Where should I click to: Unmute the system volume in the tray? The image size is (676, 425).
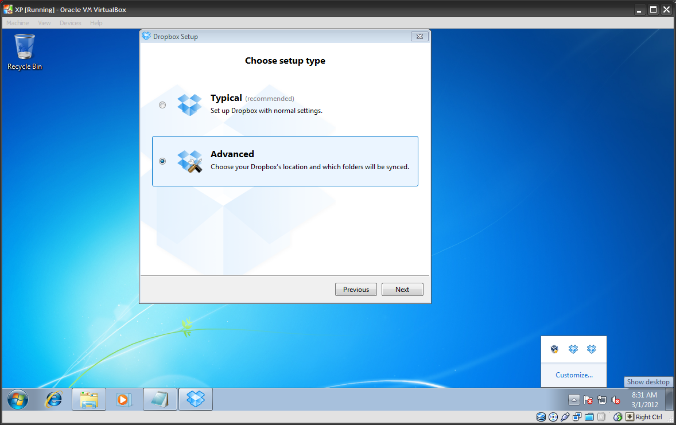[x=616, y=400]
